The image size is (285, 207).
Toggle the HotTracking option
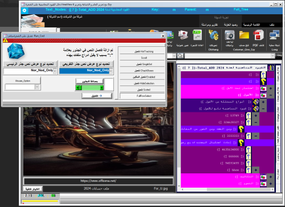(142, 51)
